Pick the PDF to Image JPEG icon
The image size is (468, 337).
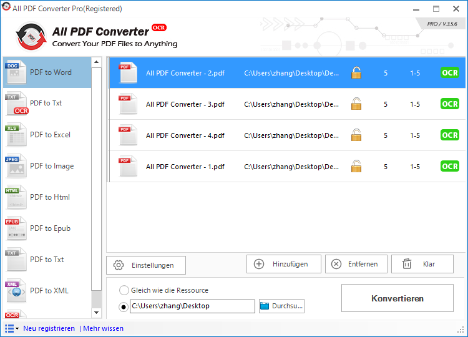click(x=16, y=166)
